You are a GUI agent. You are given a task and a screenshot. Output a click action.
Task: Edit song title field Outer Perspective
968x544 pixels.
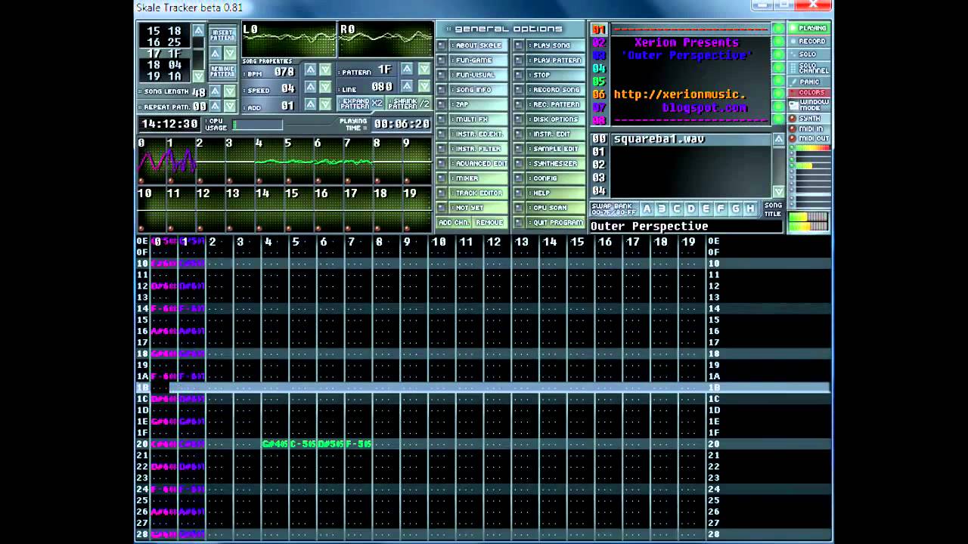[685, 226]
